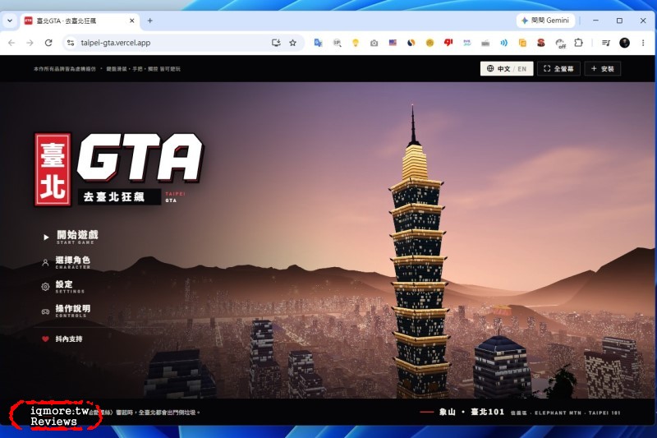657x438 pixels.
Task: Click the Google Translate extension icon
Action: click(x=318, y=43)
